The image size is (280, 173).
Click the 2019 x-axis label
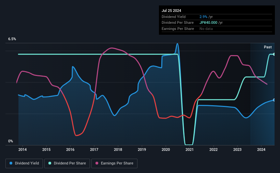pyautogui.click(x=142, y=150)
